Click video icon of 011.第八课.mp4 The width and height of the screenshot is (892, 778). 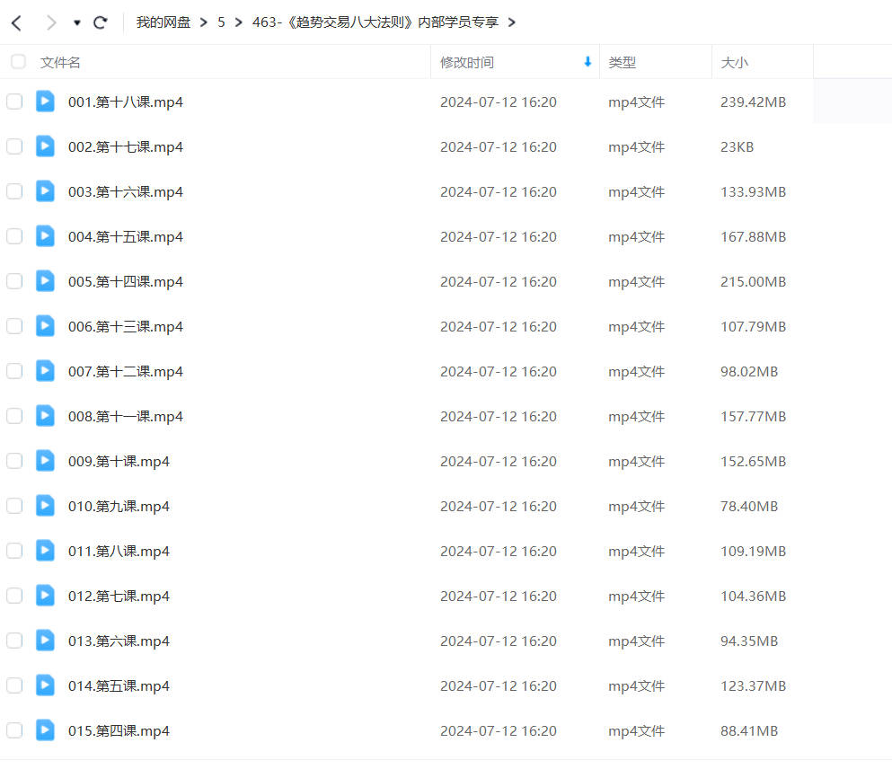pos(45,551)
